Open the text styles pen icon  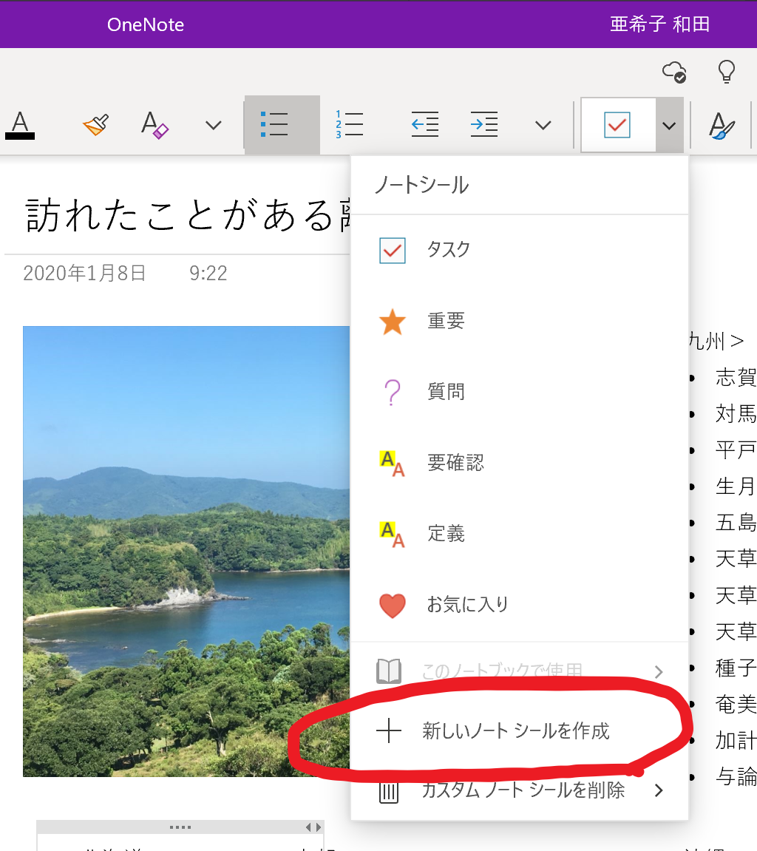pyautogui.click(x=722, y=125)
